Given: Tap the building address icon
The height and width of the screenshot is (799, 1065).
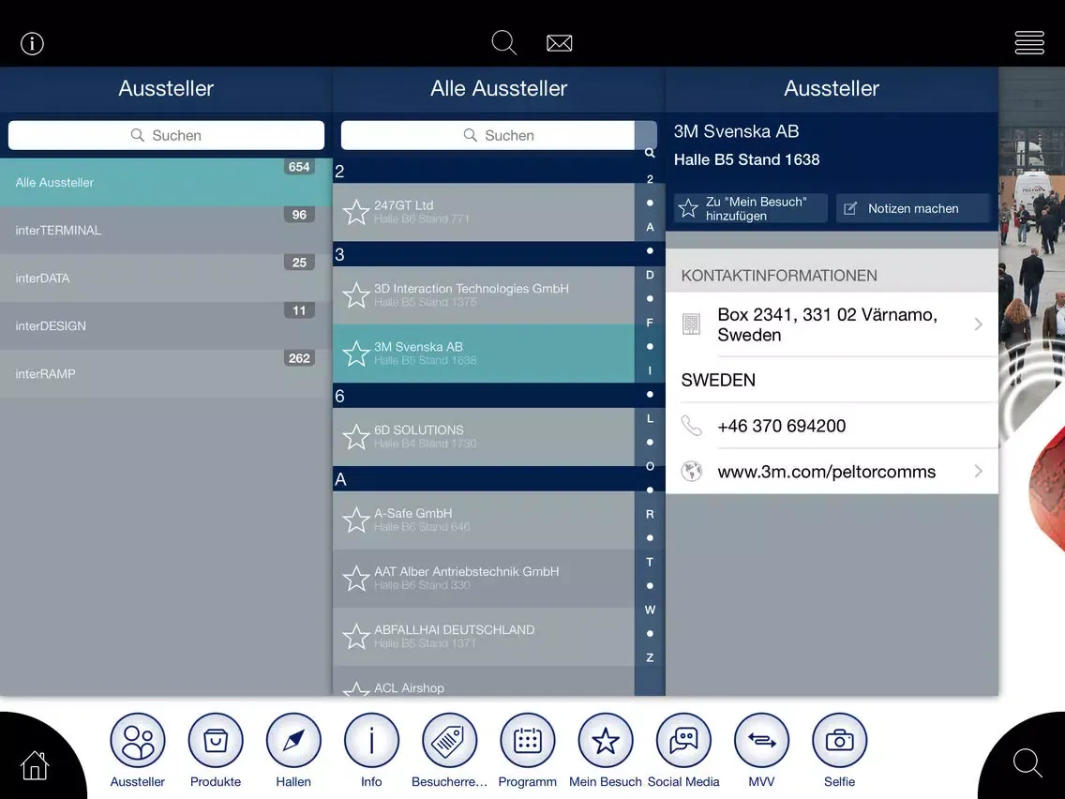Looking at the screenshot, I should (x=691, y=324).
